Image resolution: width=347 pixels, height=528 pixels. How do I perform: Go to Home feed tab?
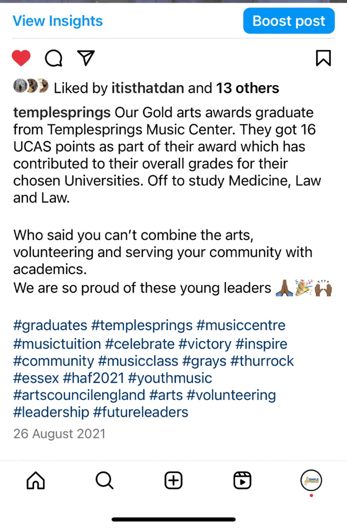[35, 481]
